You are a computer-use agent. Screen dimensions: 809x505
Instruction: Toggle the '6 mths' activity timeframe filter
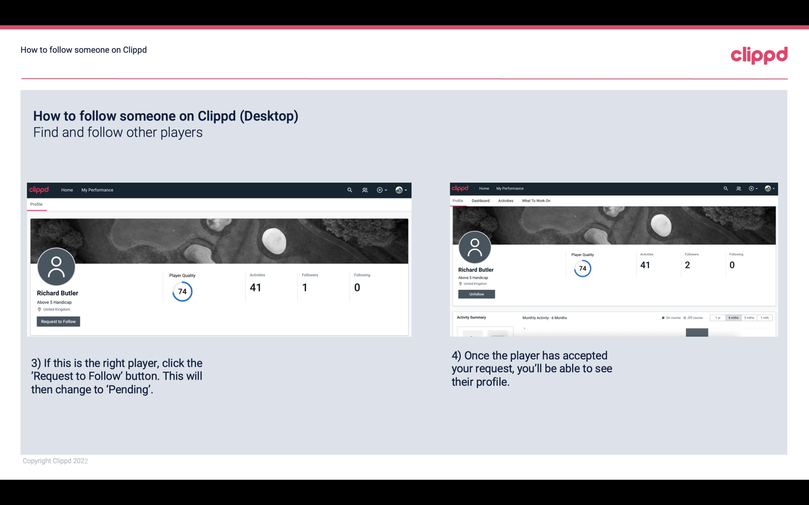coord(733,318)
